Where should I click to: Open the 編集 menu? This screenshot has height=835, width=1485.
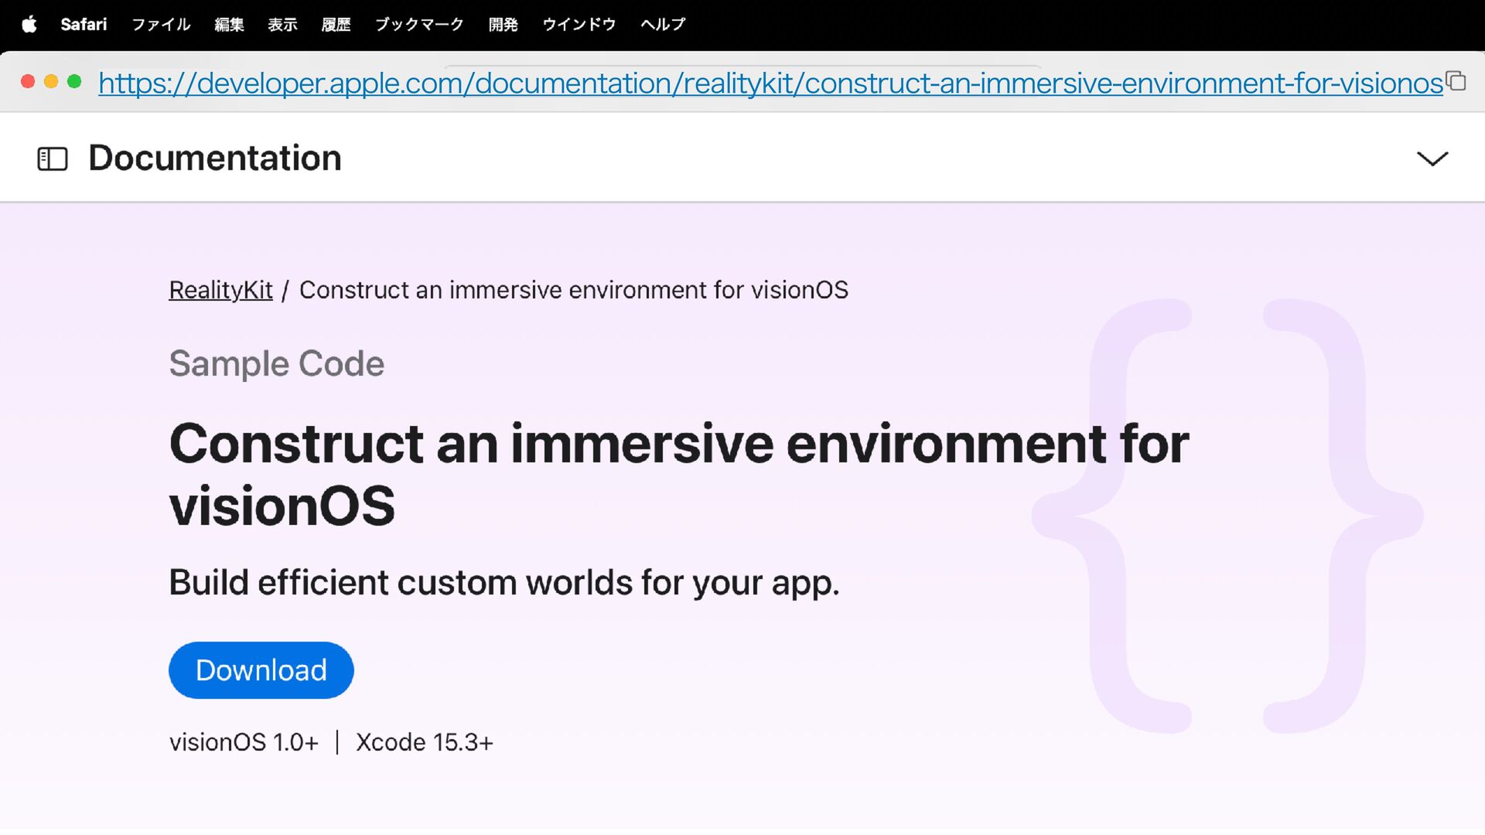229,24
